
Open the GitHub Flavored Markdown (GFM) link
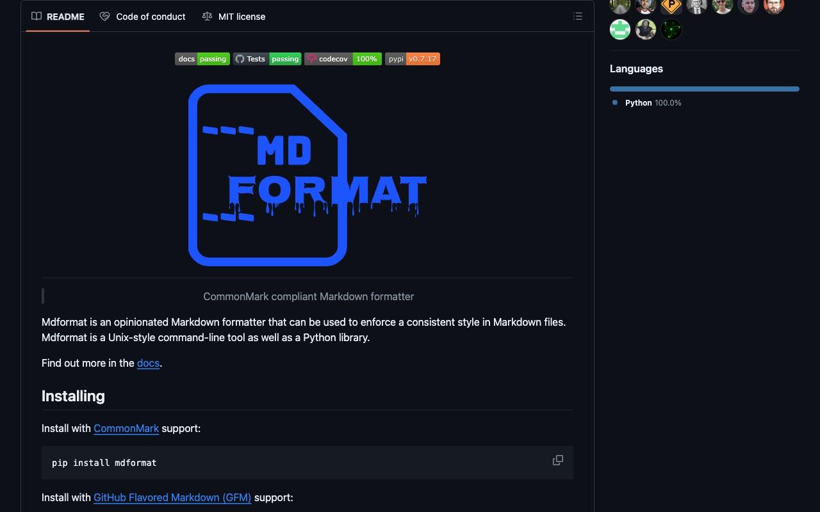[172, 497]
